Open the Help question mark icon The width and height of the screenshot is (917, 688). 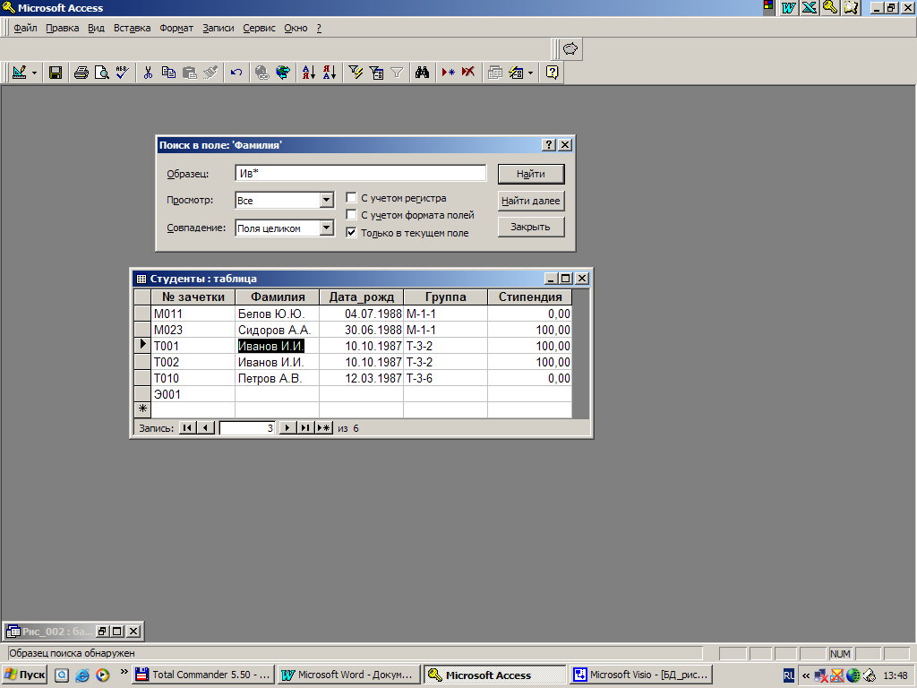pos(552,73)
